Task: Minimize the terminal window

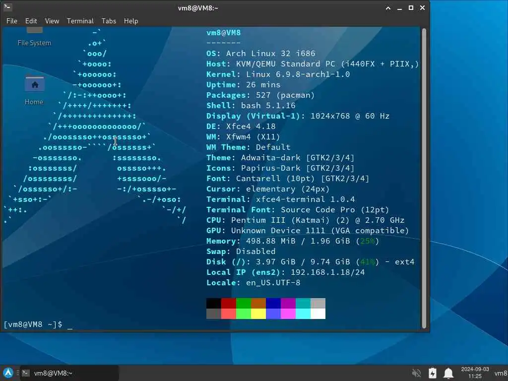Action: point(399,8)
